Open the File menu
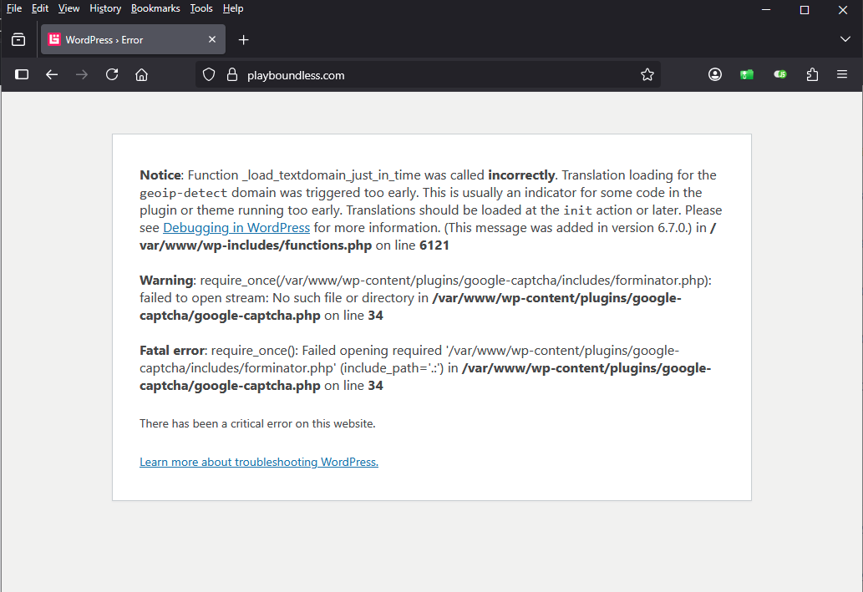 [14, 8]
